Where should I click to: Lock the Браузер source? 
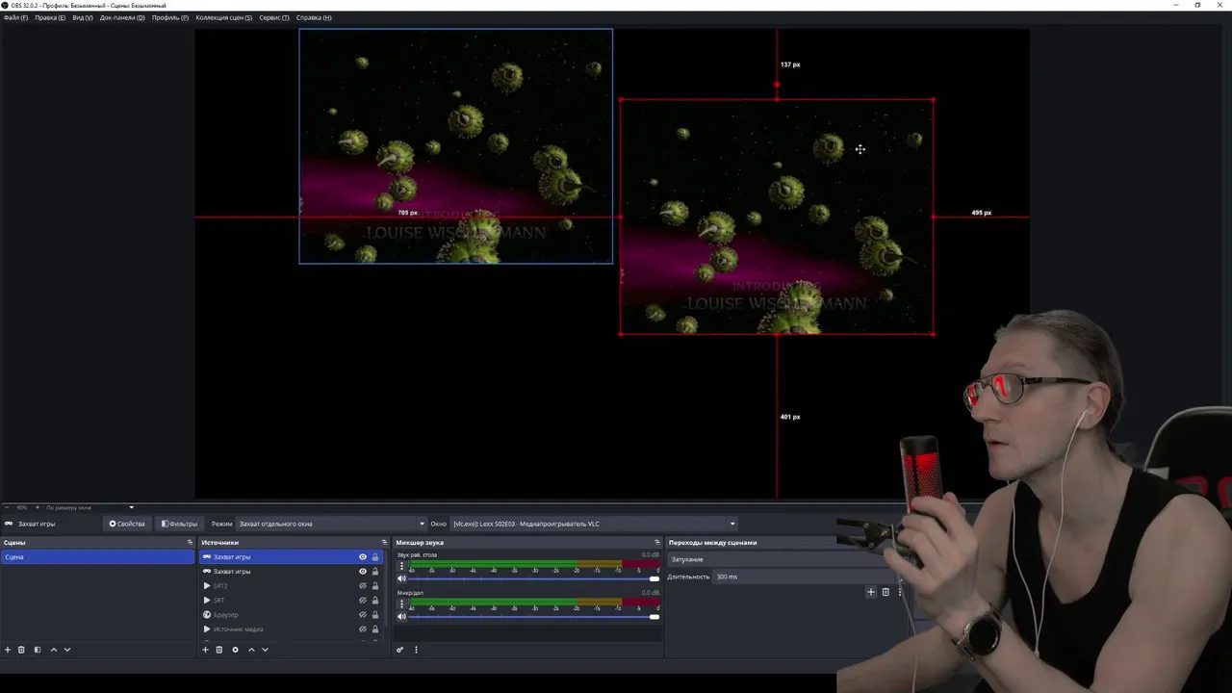click(375, 615)
